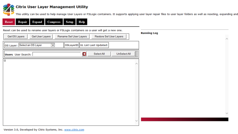Switch to the Compress tab
238x134 pixels.
[x=54, y=22]
